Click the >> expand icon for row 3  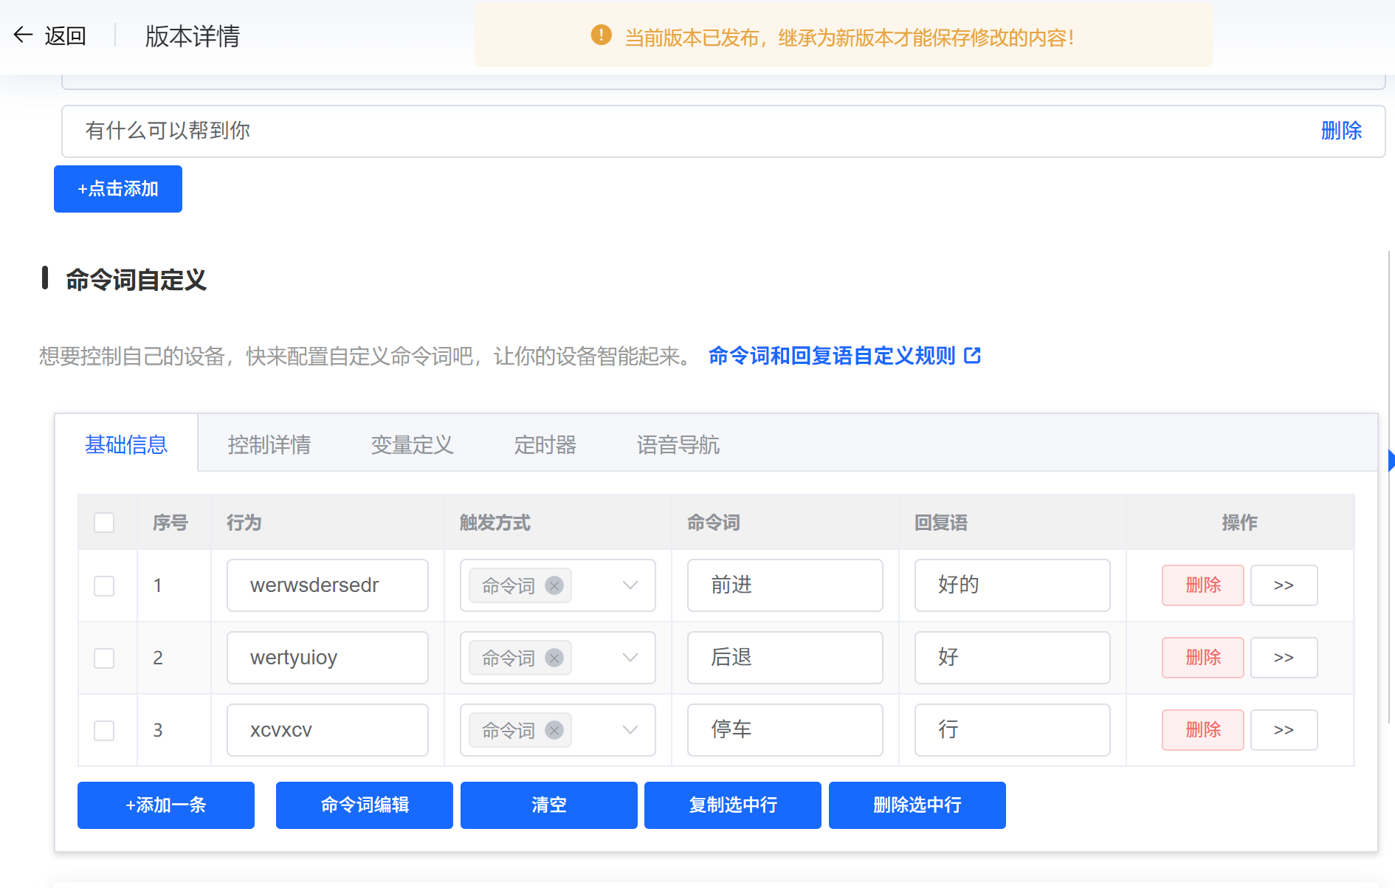tap(1284, 730)
